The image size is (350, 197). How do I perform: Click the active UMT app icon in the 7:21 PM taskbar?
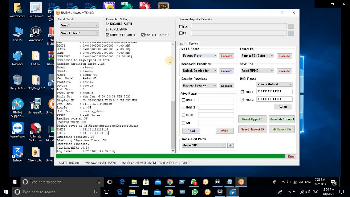click(241, 182)
